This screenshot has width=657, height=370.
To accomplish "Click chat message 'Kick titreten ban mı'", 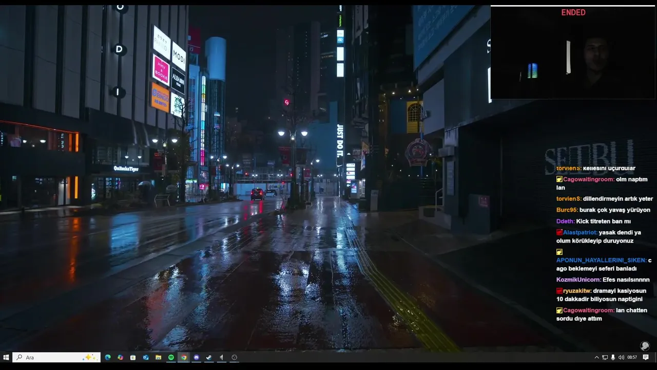I will point(604,221).
